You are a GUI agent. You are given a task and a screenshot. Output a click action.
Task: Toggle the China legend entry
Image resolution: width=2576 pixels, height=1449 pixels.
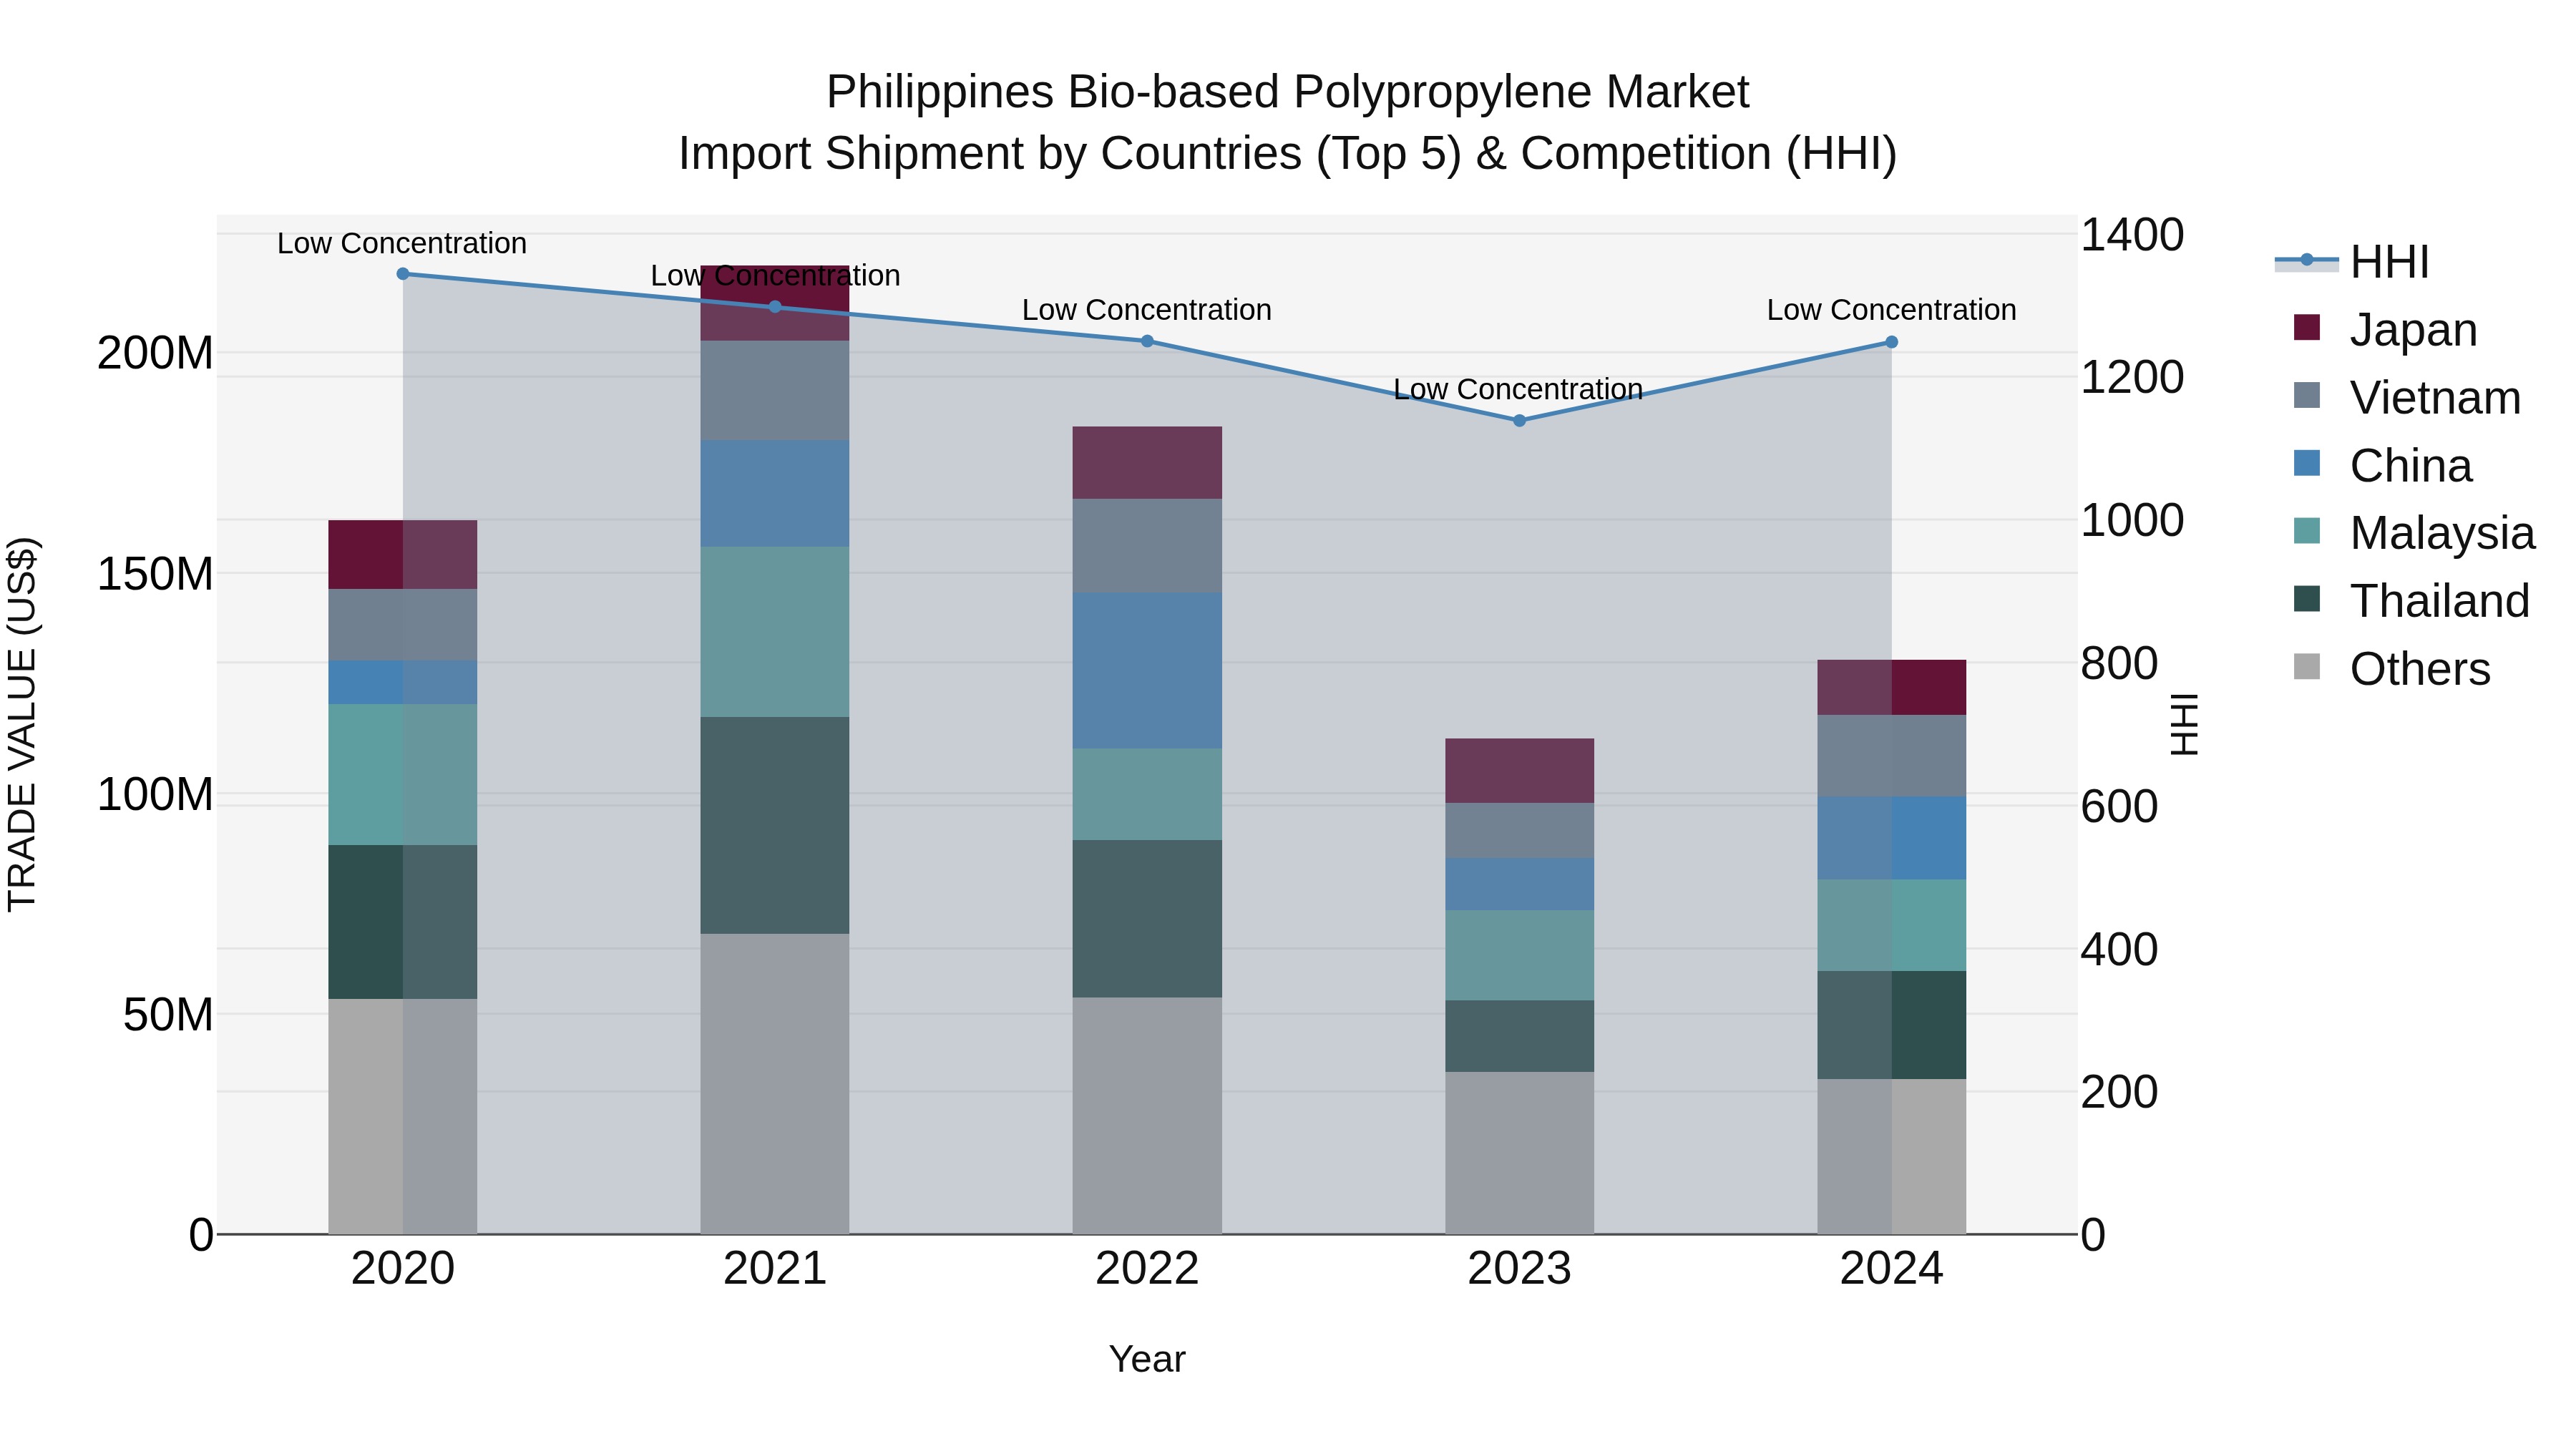click(x=2382, y=465)
